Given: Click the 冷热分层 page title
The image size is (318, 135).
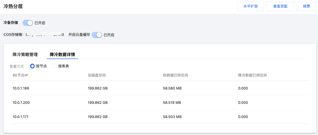Looking at the screenshot, I should pos(13,6).
